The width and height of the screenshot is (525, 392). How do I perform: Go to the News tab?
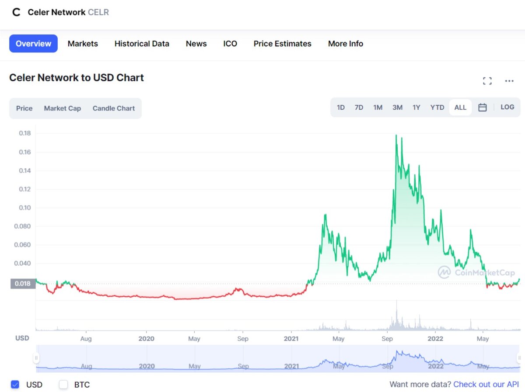tap(196, 44)
